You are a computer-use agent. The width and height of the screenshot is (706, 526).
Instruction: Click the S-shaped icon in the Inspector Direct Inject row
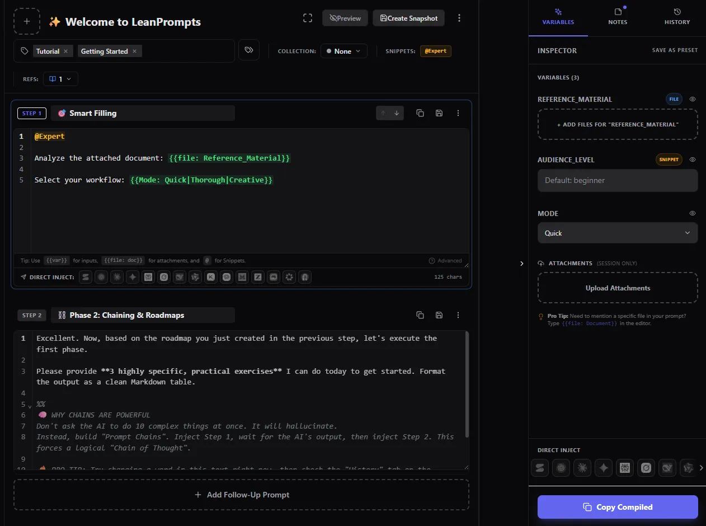coord(540,468)
